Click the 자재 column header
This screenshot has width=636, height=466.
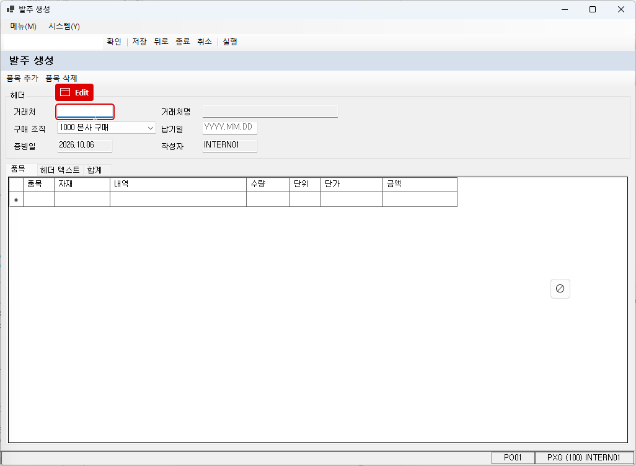click(82, 184)
